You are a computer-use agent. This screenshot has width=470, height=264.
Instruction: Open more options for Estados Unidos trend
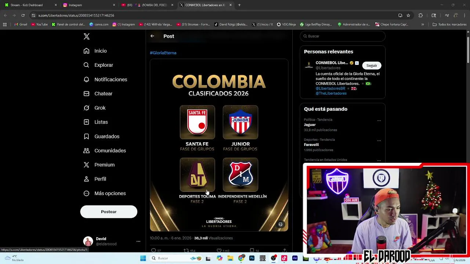tap(379, 161)
